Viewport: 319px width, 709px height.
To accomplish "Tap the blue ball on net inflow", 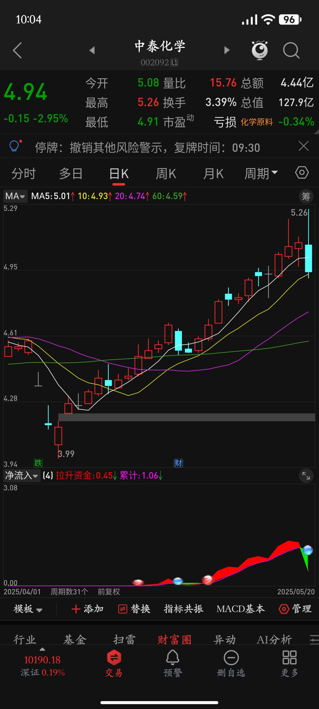I will 308,550.
